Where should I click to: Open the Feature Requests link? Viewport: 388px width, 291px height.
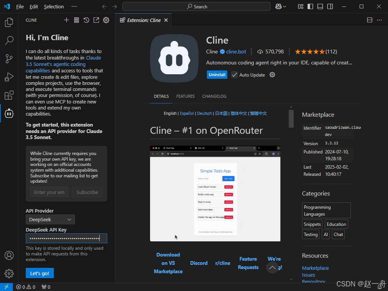248,263
